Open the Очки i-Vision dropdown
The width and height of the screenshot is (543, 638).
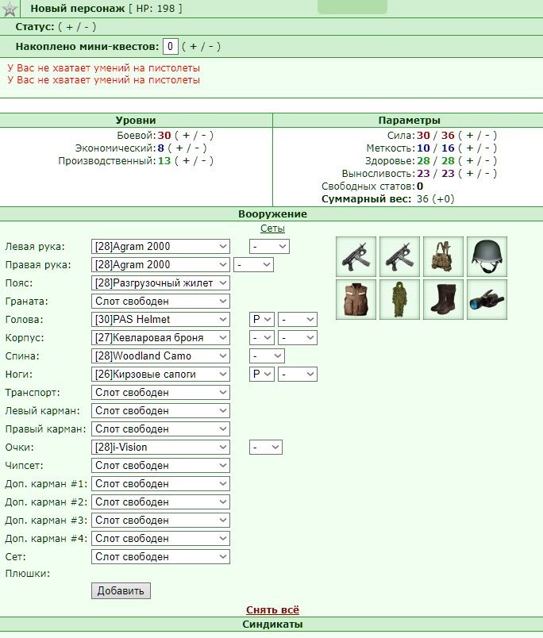[160, 448]
